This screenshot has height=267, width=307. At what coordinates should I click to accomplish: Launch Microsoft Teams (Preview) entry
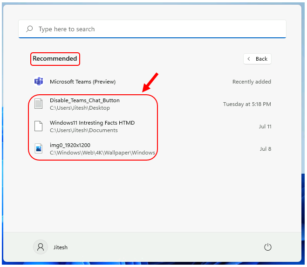pos(82,82)
